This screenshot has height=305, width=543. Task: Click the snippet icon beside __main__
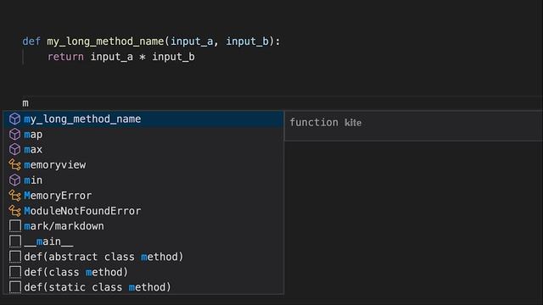(x=15, y=241)
